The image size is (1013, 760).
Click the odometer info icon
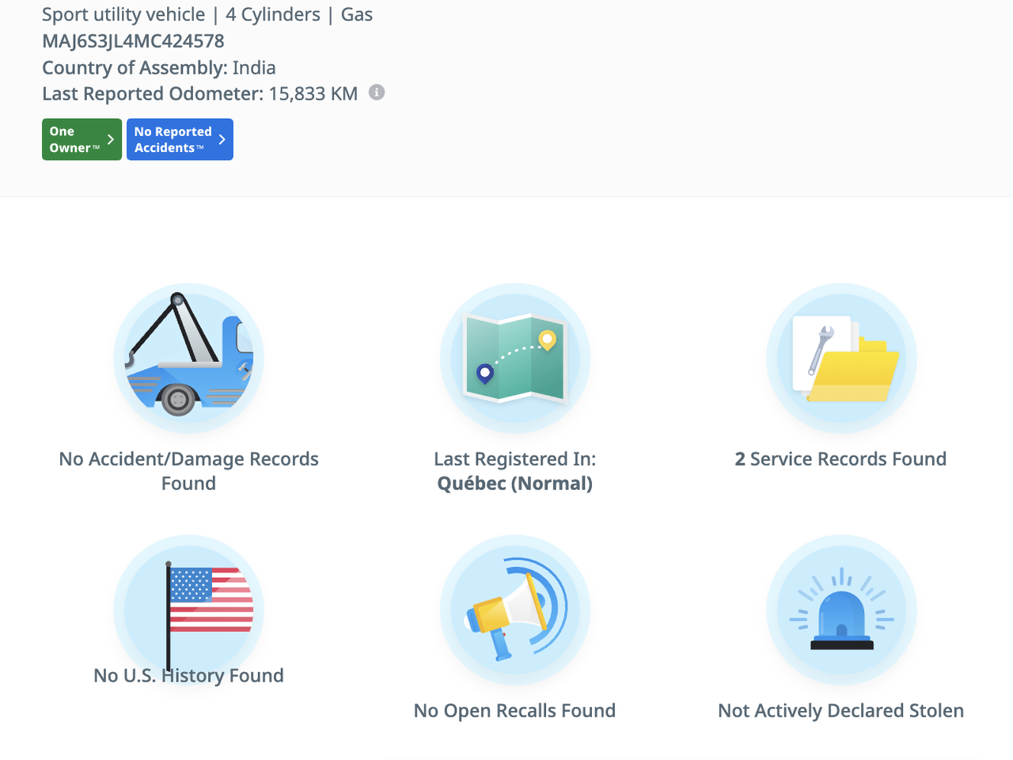(x=378, y=93)
